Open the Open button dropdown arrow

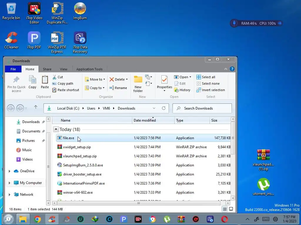click(190, 77)
